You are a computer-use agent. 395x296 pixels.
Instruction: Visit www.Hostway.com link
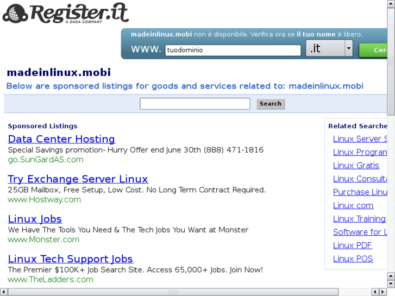tap(45, 199)
